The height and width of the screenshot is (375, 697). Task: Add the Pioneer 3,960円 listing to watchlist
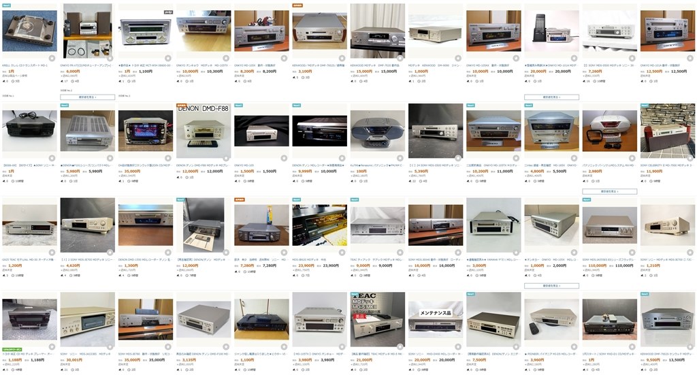[x=574, y=346]
